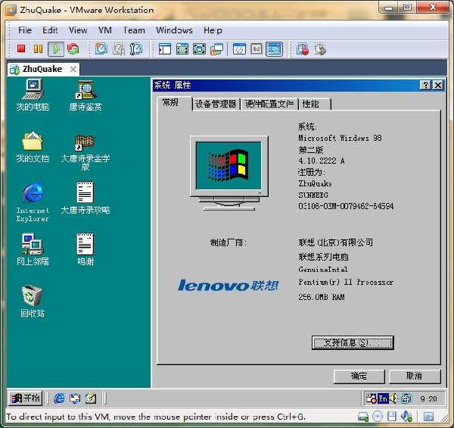Click the 支持信息(S)... button
Screen dimensions: 454x428
click(x=353, y=343)
